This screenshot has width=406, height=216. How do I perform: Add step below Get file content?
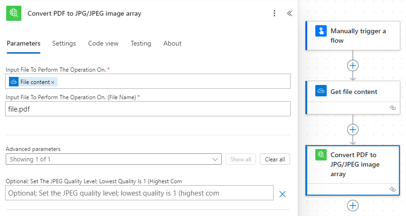tap(353, 130)
